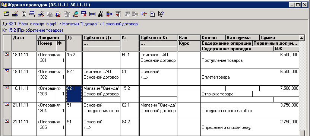310x136 pixels.
Task: Click the row icon of operation 1303
Action: tap(7, 88)
